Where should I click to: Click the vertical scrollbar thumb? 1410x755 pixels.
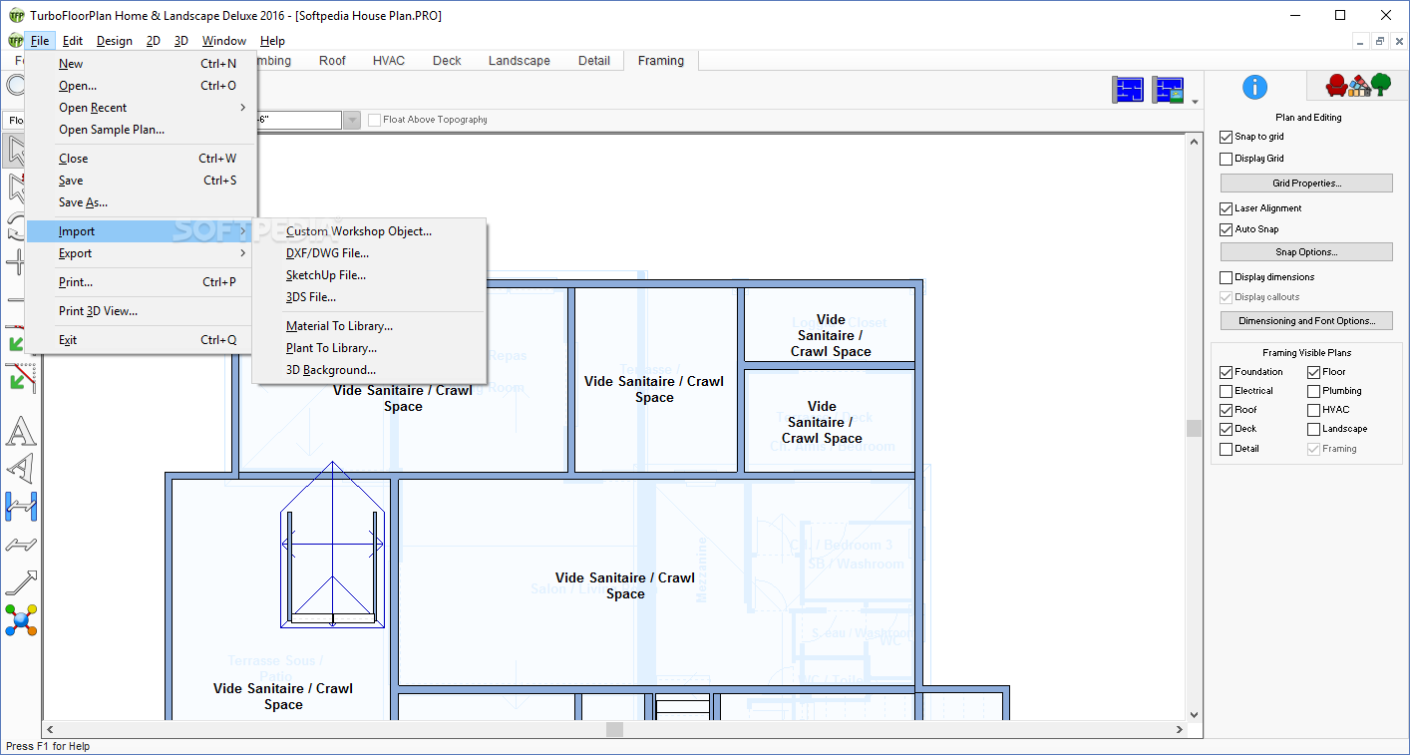click(1194, 428)
